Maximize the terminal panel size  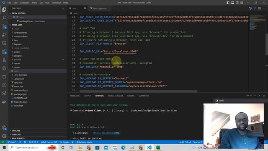pos(260,96)
